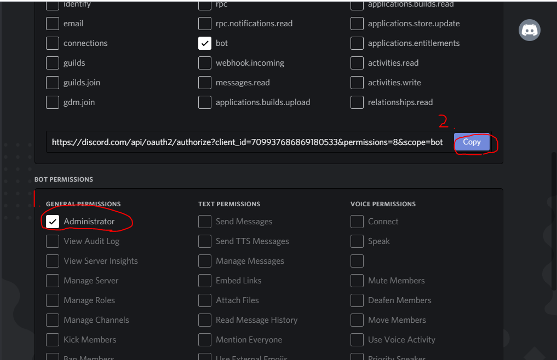This screenshot has width=557, height=360.
Task: Tick Use Voice Activity permission
Action: click(x=357, y=340)
